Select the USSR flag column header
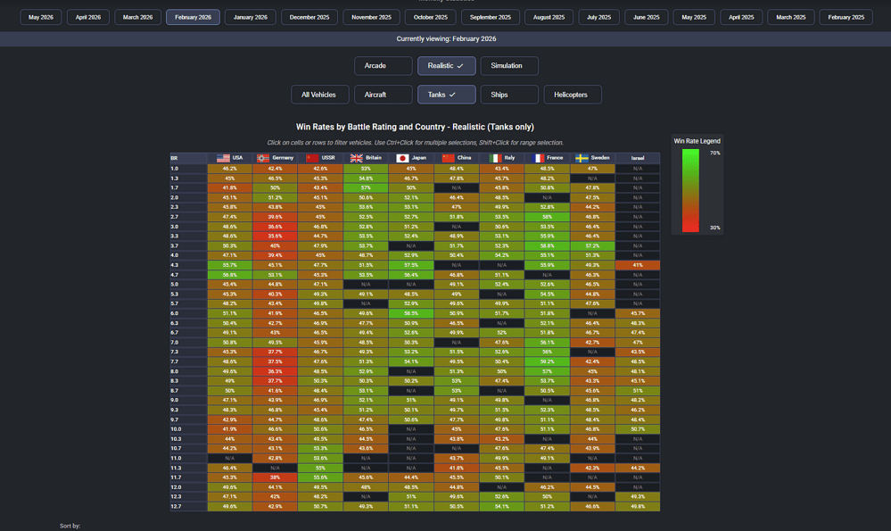891x531 pixels. pyautogui.click(x=320, y=158)
